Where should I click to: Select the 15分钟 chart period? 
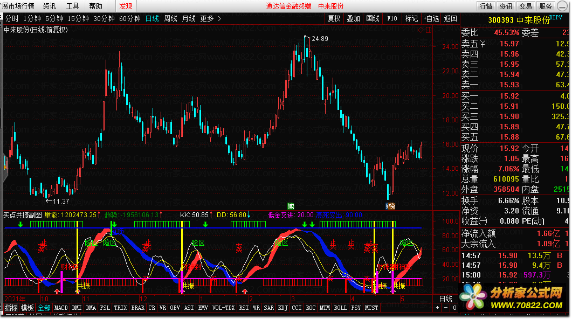78,19
